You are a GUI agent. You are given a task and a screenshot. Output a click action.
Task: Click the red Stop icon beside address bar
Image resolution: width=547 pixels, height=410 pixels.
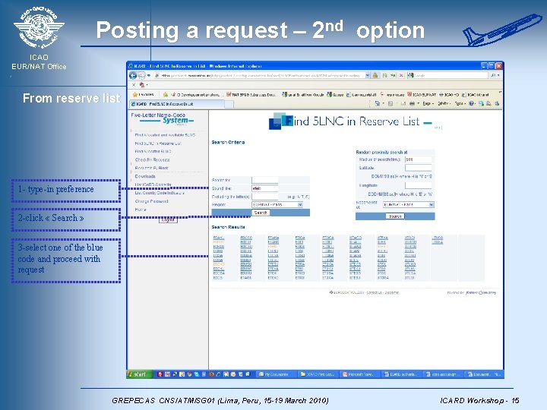point(401,75)
